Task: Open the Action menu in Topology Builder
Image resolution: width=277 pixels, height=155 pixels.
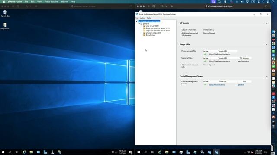Action: 142,18
